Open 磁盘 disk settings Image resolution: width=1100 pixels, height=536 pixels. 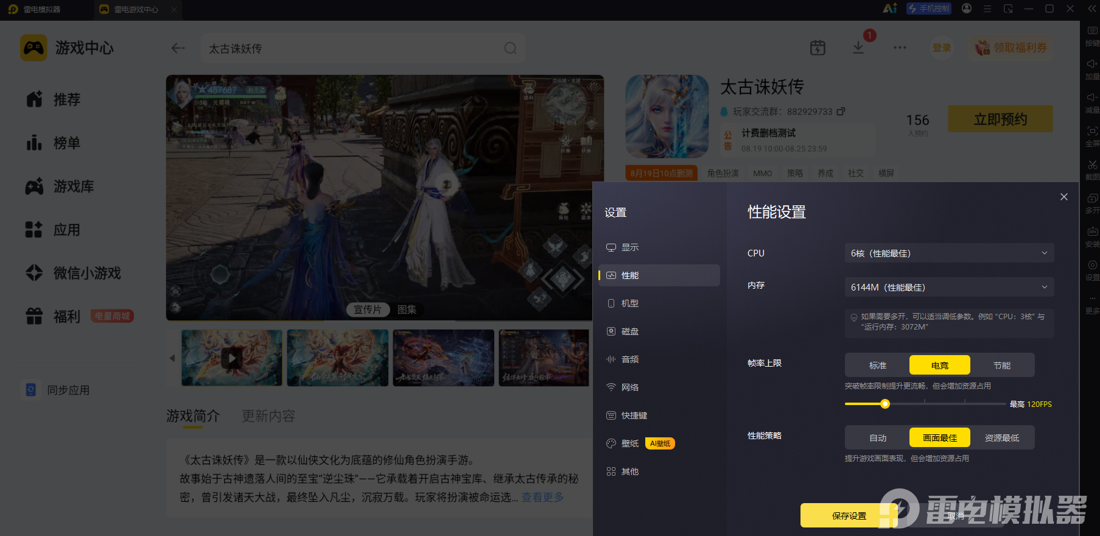pyautogui.click(x=659, y=331)
